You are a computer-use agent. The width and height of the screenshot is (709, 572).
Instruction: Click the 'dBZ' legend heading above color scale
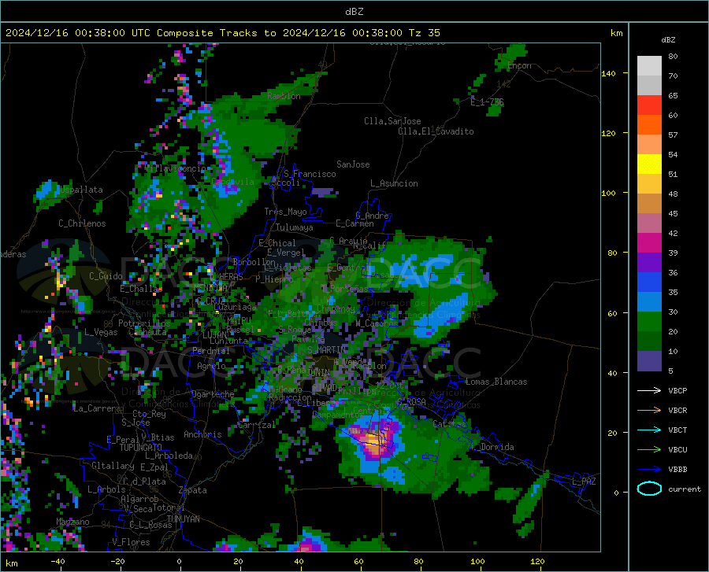tap(668, 40)
